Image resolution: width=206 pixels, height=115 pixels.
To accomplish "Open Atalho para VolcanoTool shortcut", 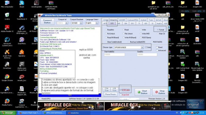I will (x=22, y=66).
